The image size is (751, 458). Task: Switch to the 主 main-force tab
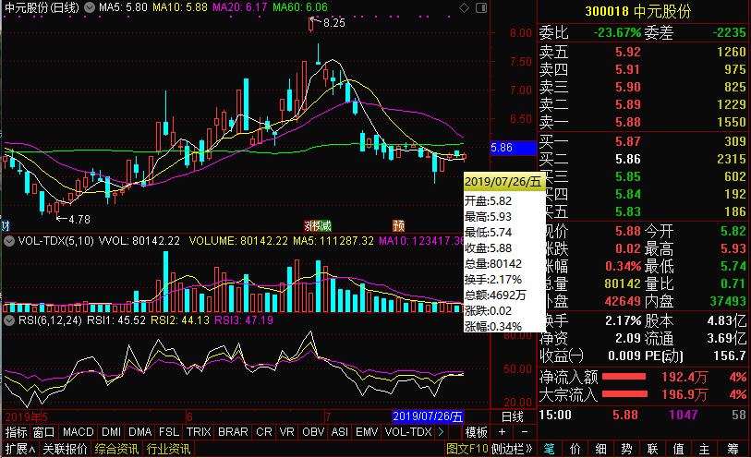click(704, 449)
